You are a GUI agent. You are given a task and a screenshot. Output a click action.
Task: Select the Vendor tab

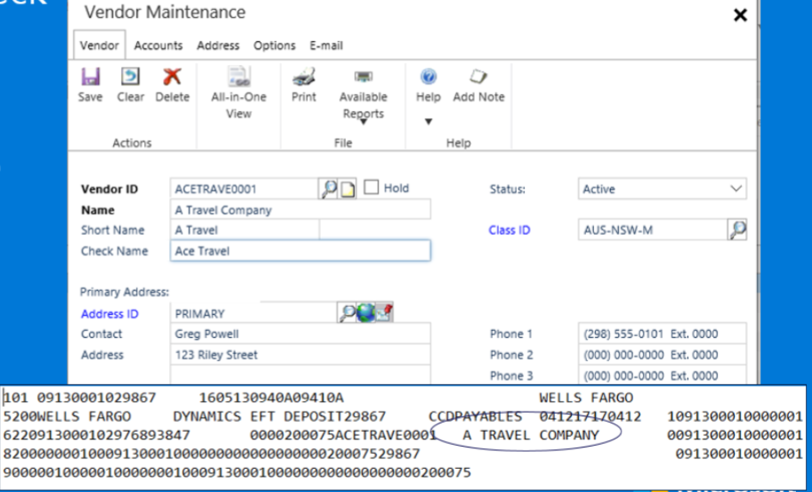[100, 45]
